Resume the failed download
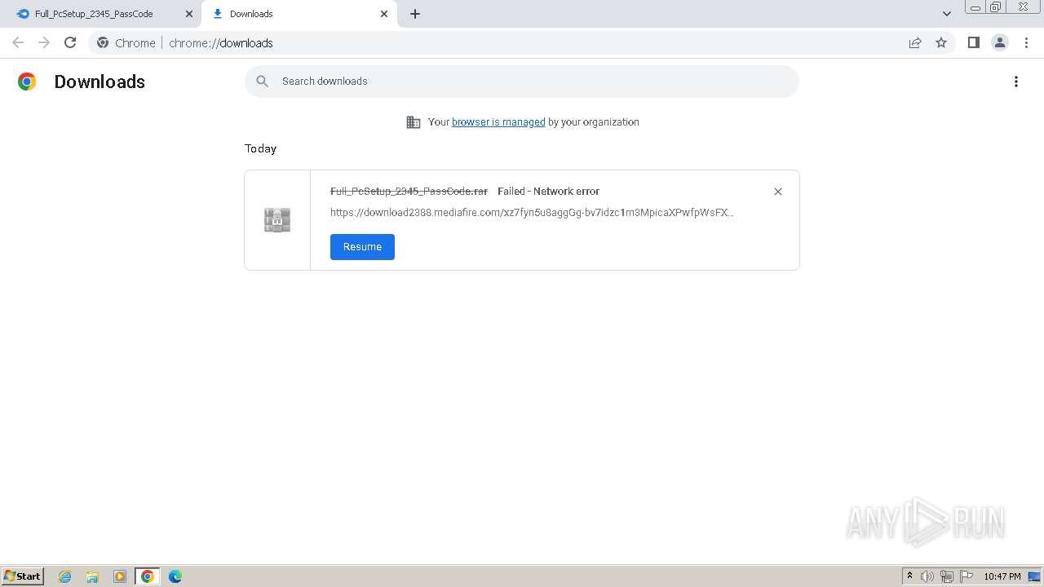 coord(362,247)
